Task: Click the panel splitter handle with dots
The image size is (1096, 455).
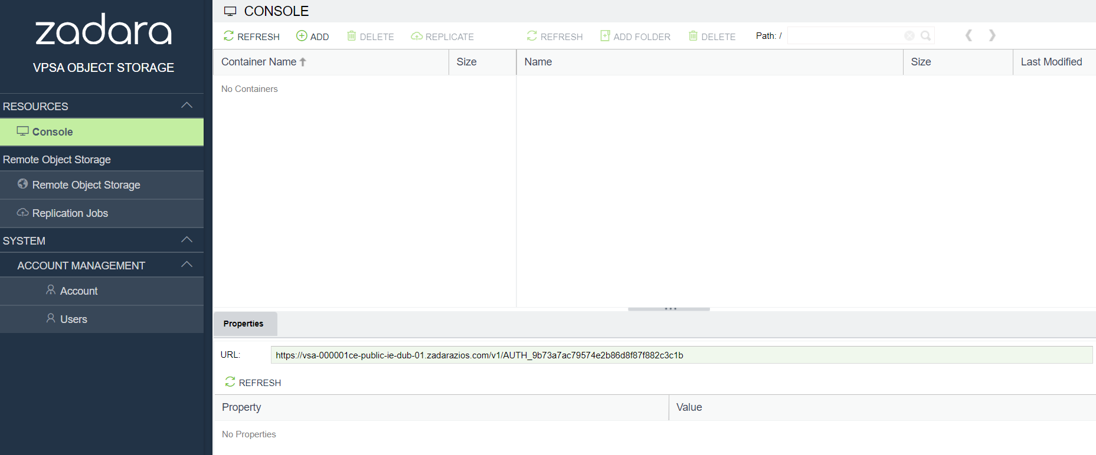Action: click(669, 309)
